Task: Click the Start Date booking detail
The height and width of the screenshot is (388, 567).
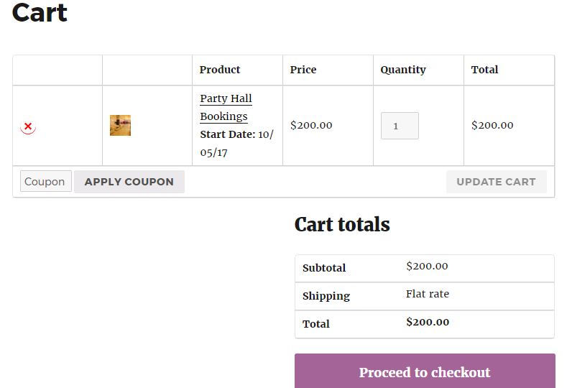Action: point(236,143)
